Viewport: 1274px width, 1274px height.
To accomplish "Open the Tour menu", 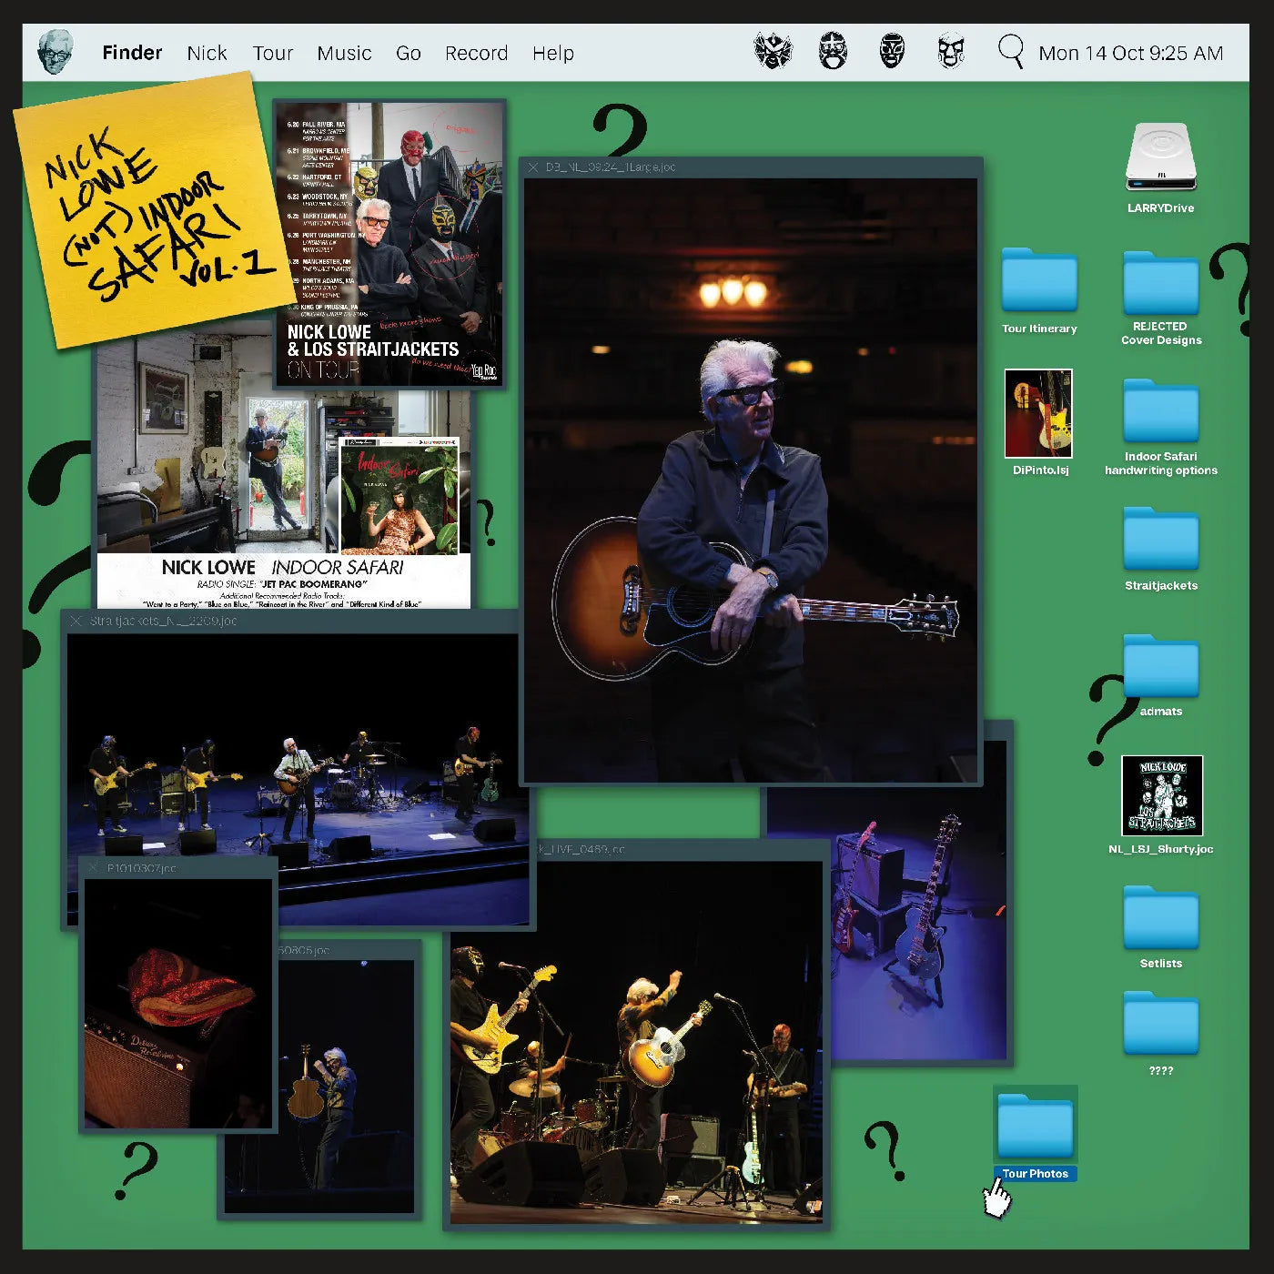I will (273, 53).
